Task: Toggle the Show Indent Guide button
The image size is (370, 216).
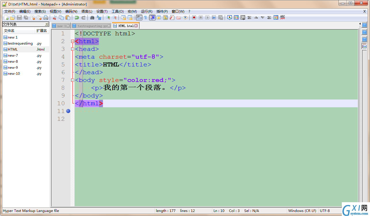Action: tap(152, 18)
